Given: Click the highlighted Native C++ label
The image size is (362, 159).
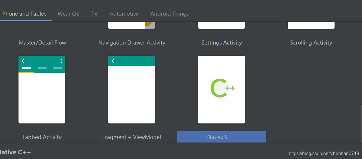Looking at the screenshot, I should [x=221, y=137].
